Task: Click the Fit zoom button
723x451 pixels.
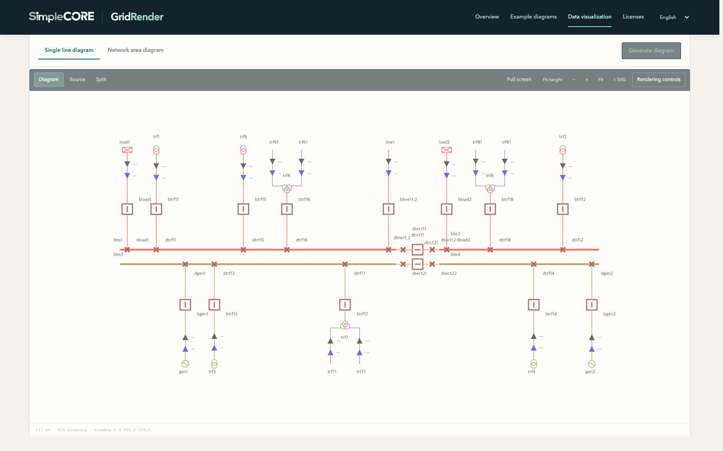Action: tap(601, 80)
